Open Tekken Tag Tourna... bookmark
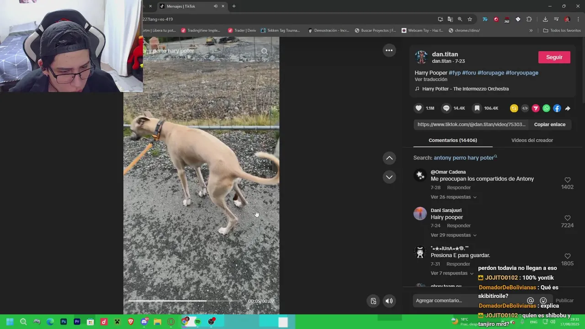 click(280, 31)
